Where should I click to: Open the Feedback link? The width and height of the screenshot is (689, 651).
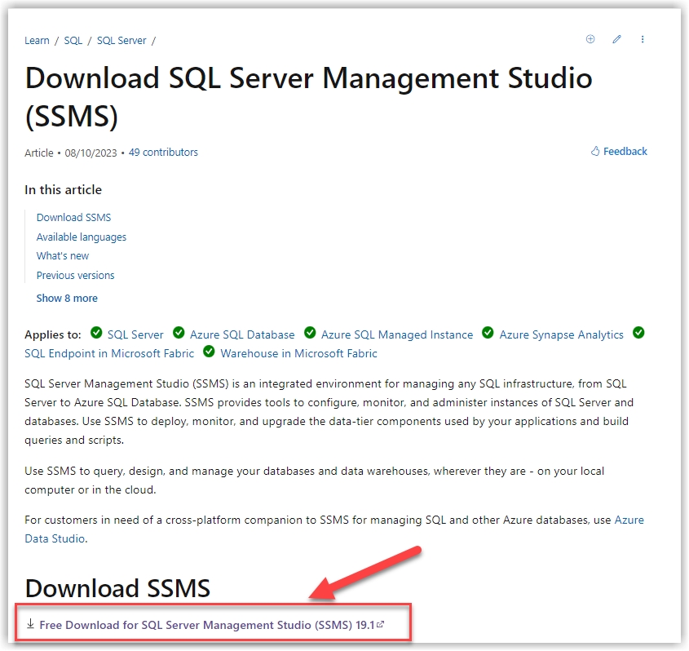tap(625, 151)
